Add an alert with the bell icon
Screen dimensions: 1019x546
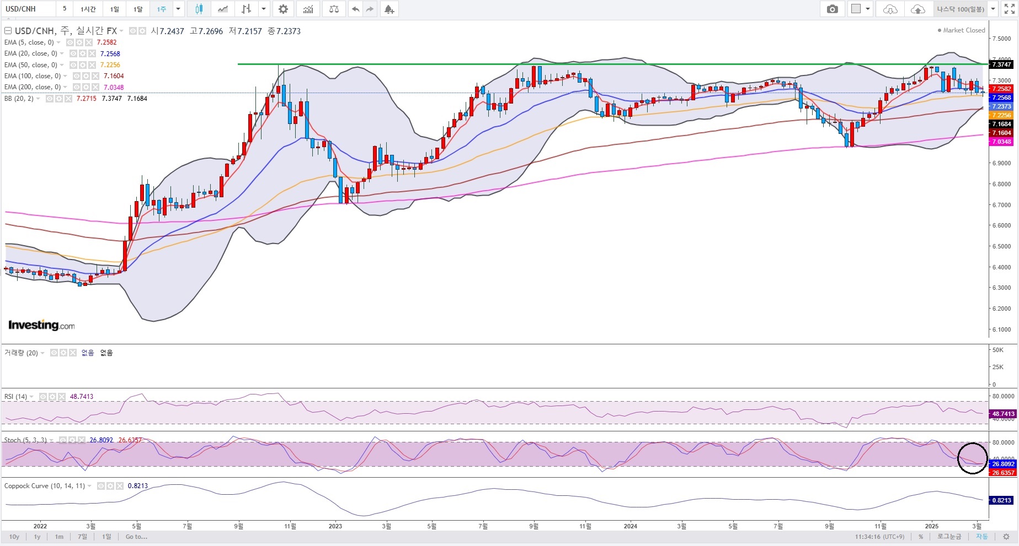pyautogui.click(x=390, y=9)
